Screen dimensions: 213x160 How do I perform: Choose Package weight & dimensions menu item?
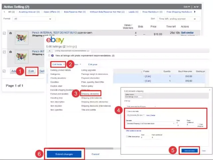coord(95,74)
